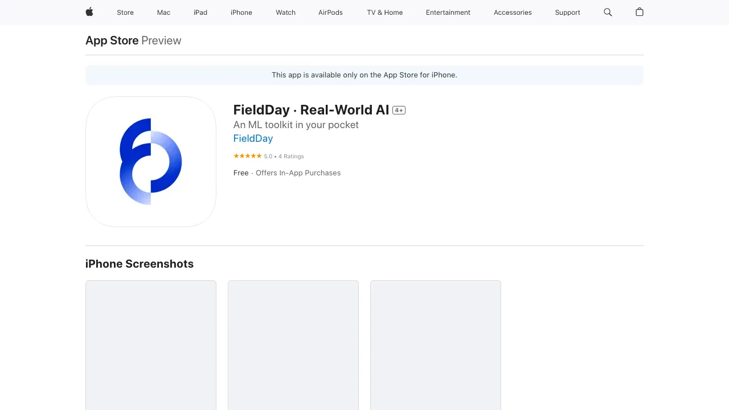Click the 5.0 • 4 Ratings text
This screenshot has width=729, height=410.
[x=284, y=156]
